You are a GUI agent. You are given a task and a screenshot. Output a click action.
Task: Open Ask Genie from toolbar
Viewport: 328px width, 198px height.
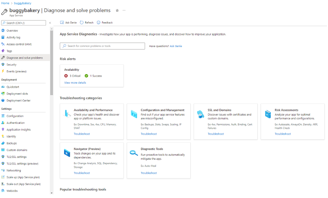(x=69, y=23)
